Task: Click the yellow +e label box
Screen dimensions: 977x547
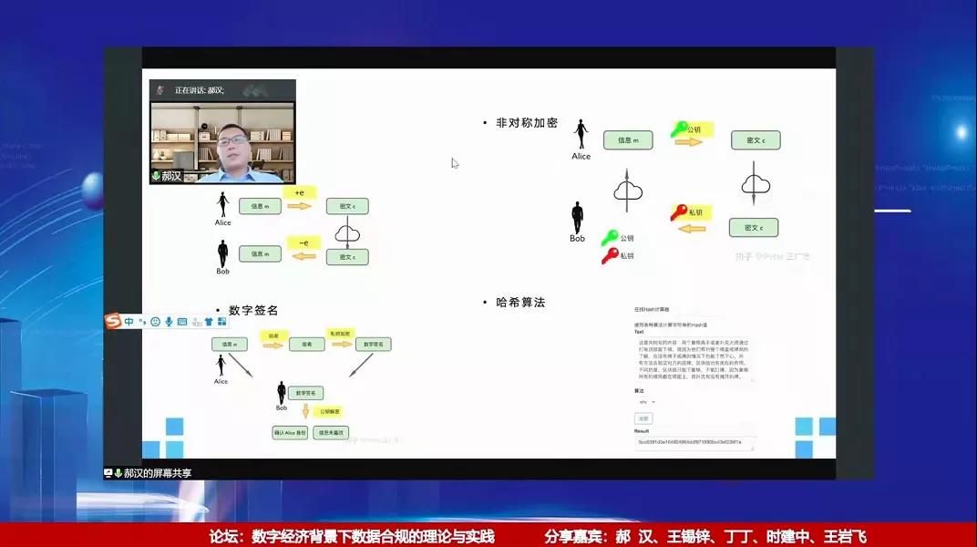Action: pos(300,192)
